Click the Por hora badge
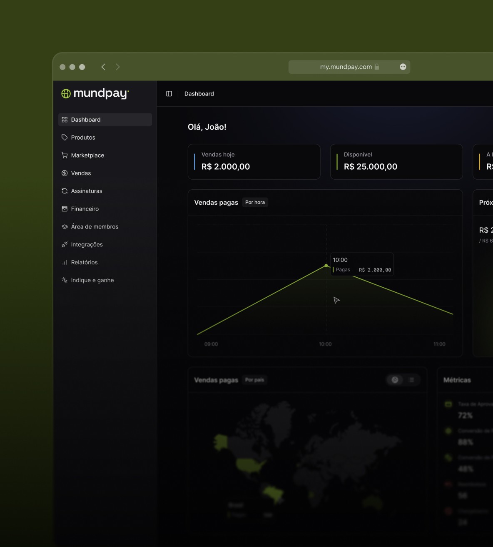The height and width of the screenshot is (547, 493). [255, 202]
